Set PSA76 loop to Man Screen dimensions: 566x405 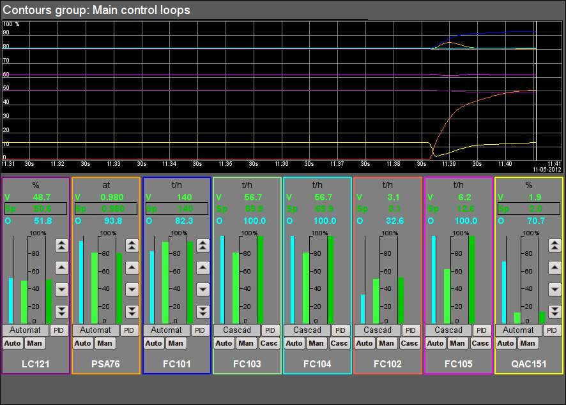[x=105, y=343]
